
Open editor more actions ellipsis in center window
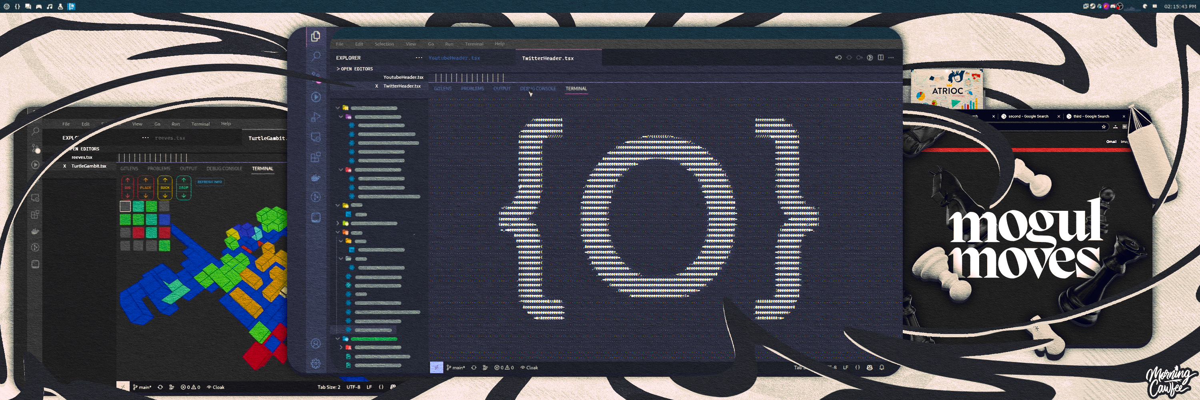pyautogui.click(x=891, y=57)
